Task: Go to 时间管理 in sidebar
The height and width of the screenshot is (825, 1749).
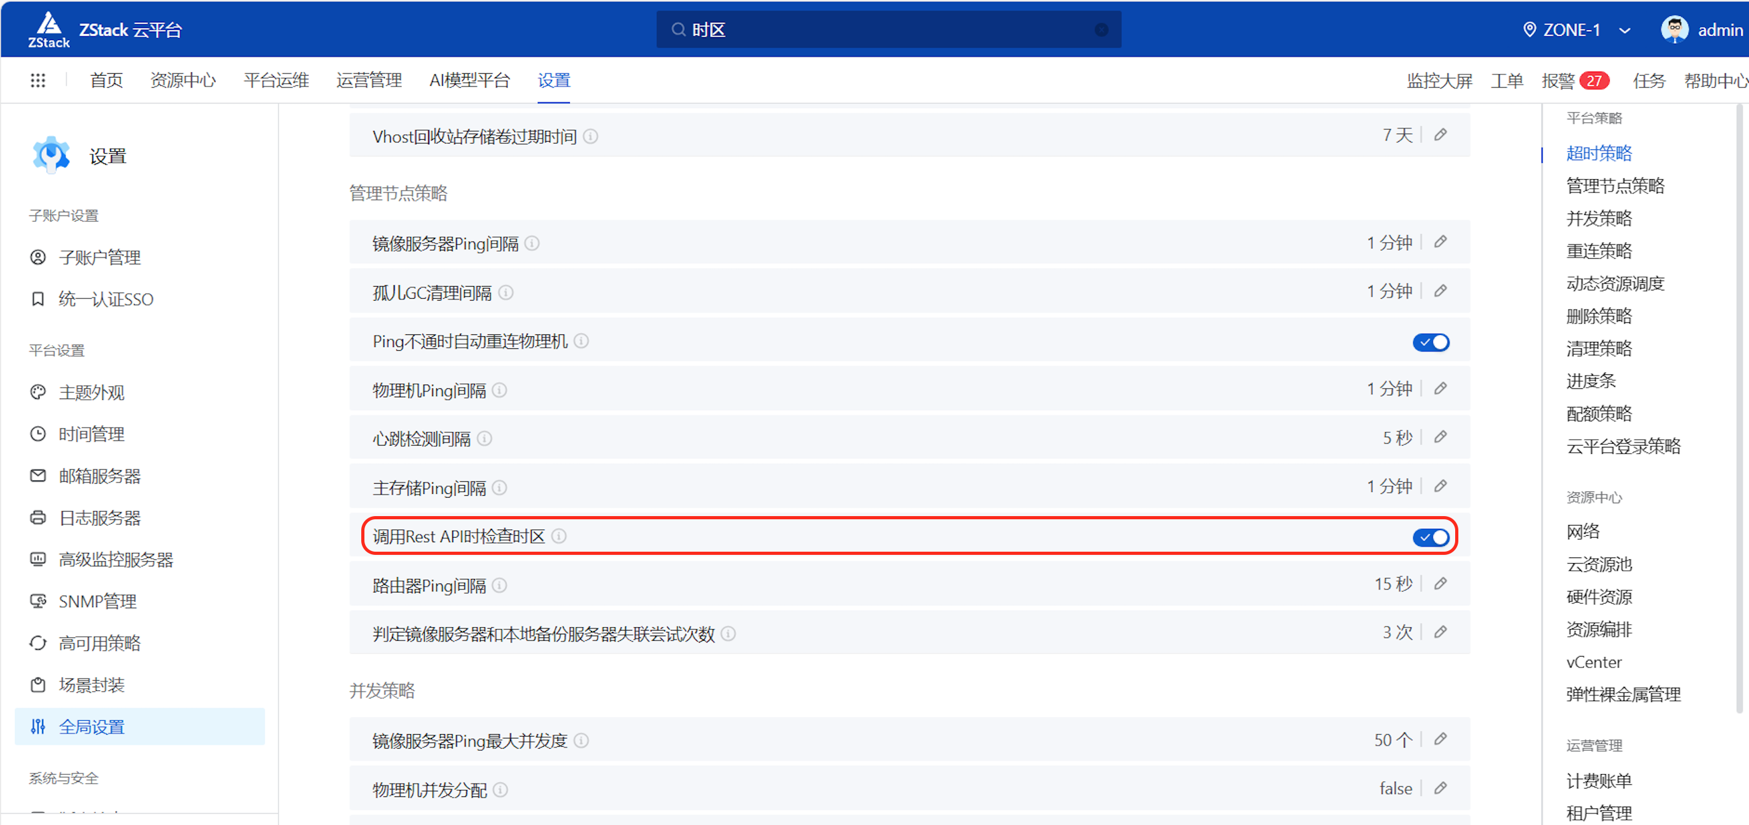Action: pyautogui.click(x=91, y=434)
